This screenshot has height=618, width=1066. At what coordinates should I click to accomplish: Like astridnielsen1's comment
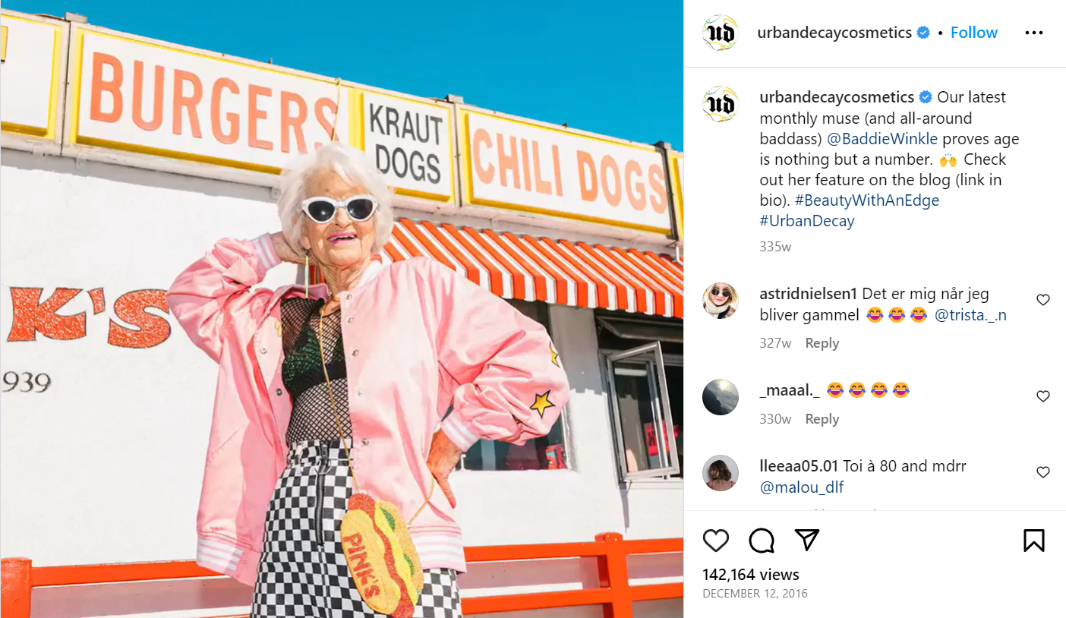pyautogui.click(x=1043, y=300)
